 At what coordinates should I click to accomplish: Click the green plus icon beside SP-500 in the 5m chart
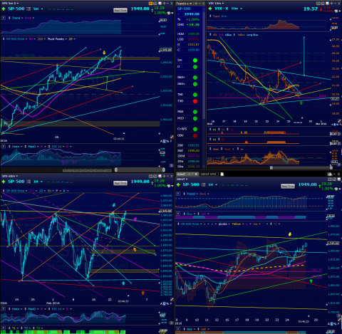4,9
